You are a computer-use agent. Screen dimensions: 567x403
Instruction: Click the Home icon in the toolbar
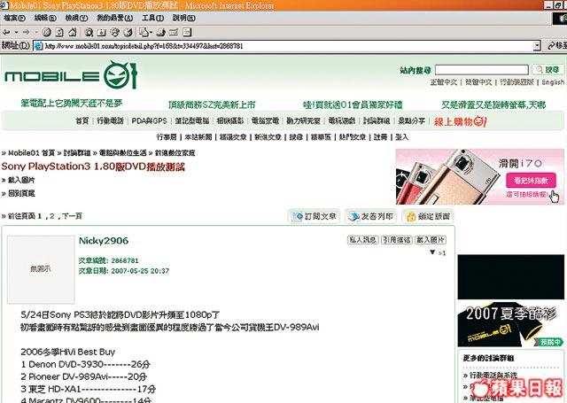(73, 33)
